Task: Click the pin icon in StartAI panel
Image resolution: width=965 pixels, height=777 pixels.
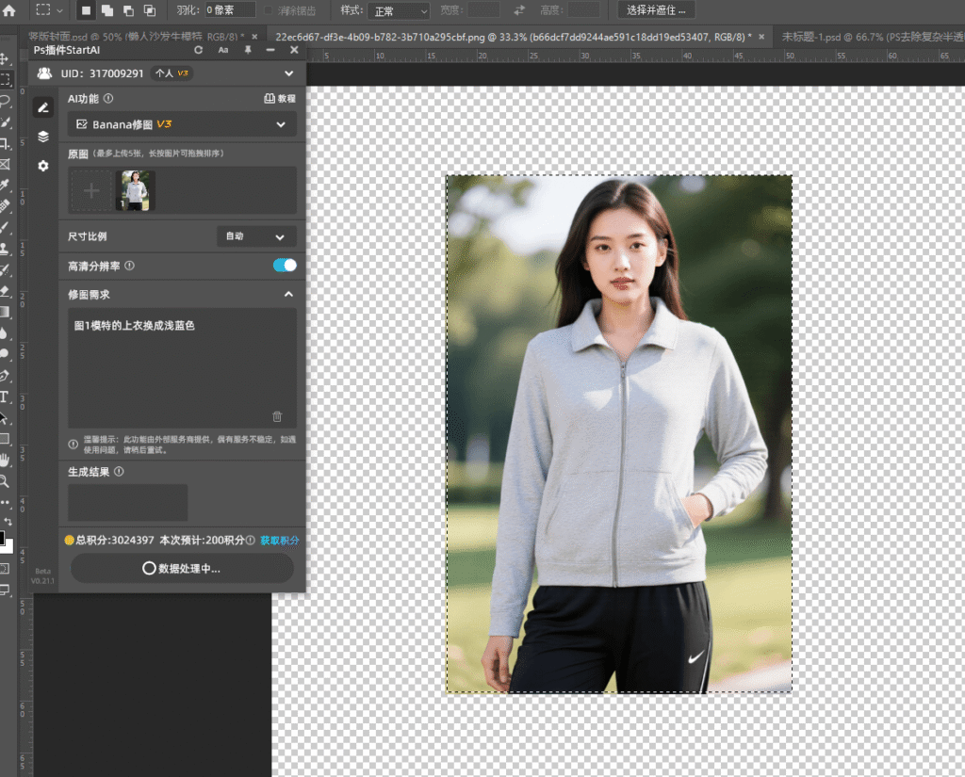Action: point(248,50)
